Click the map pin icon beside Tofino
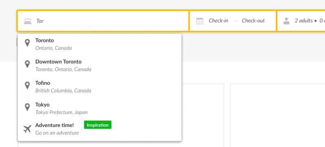The width and height of the screenshot is (325, 147). [x=27, y=86]
